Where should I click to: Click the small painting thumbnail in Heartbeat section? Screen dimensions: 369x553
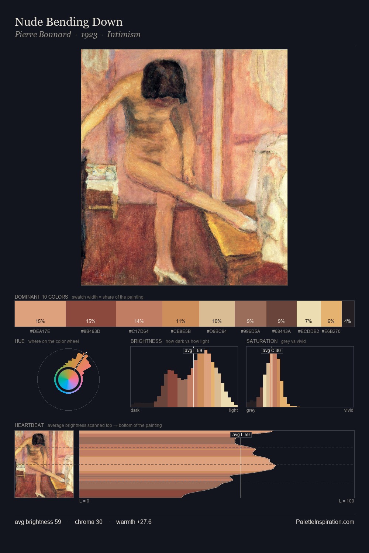(44, 464)
